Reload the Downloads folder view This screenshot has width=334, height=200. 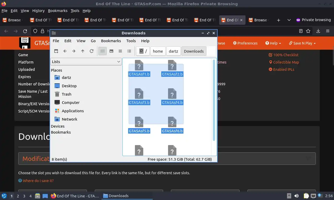92,51
